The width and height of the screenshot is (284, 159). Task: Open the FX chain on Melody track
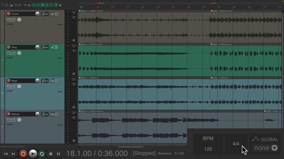(52, 114)
